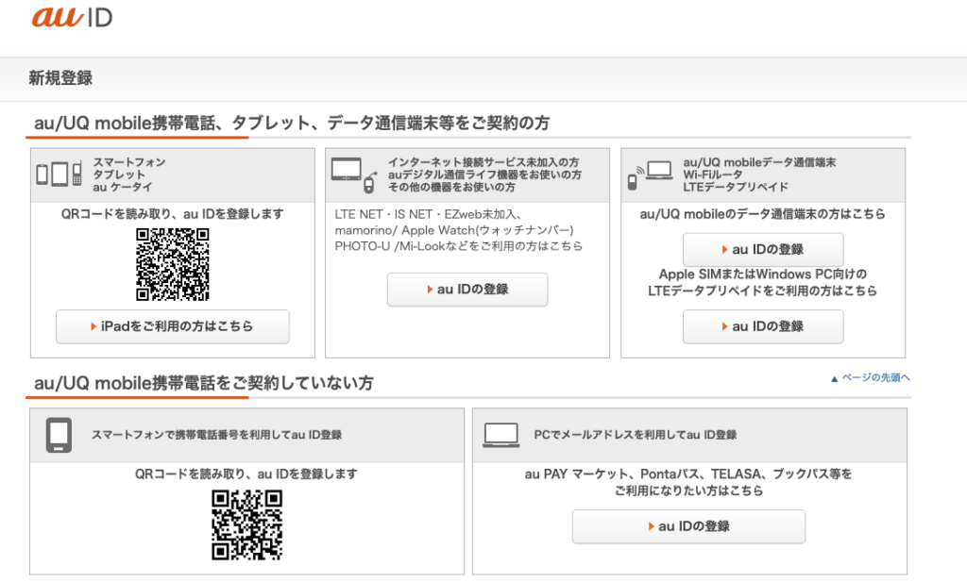The image size is (967, 582).
Task: Click the QR code for phone number registration
Action: (246, 524)
